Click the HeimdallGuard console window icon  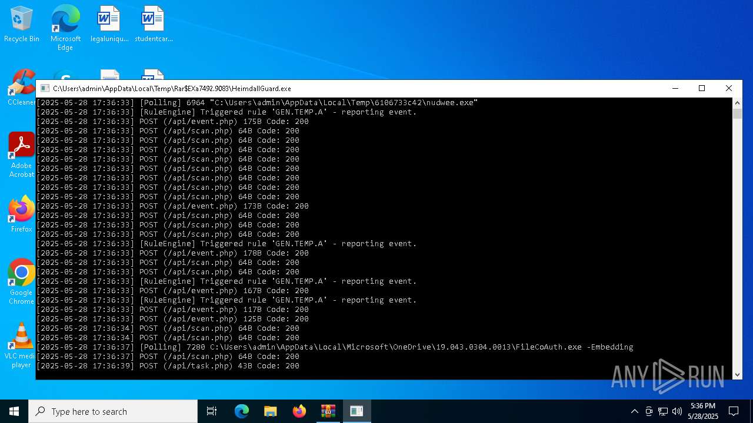[x=45, y=88]
